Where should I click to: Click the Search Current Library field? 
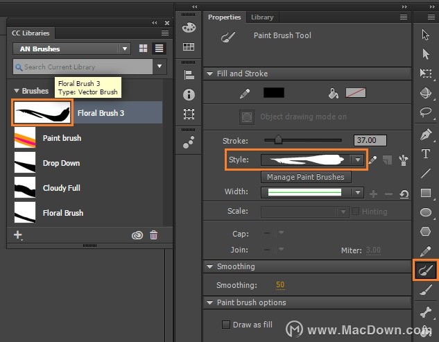pos(83,67)
